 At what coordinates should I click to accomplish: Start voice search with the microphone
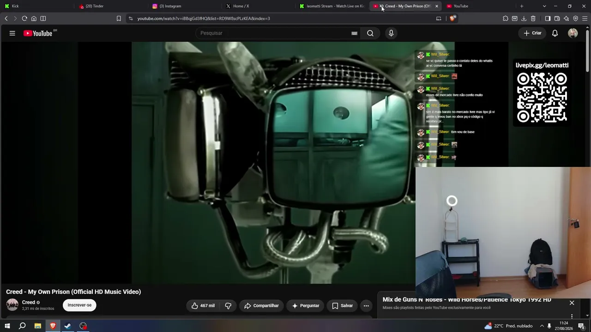[391, 33]
